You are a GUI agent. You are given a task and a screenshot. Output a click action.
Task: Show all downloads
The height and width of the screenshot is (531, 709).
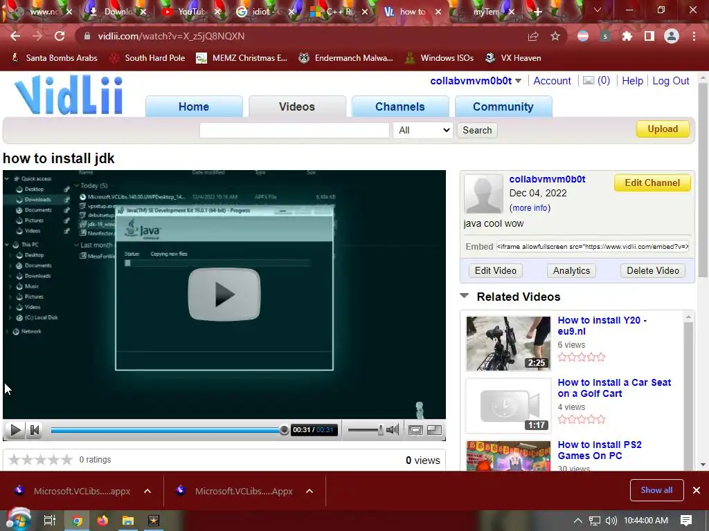(656, 490)
